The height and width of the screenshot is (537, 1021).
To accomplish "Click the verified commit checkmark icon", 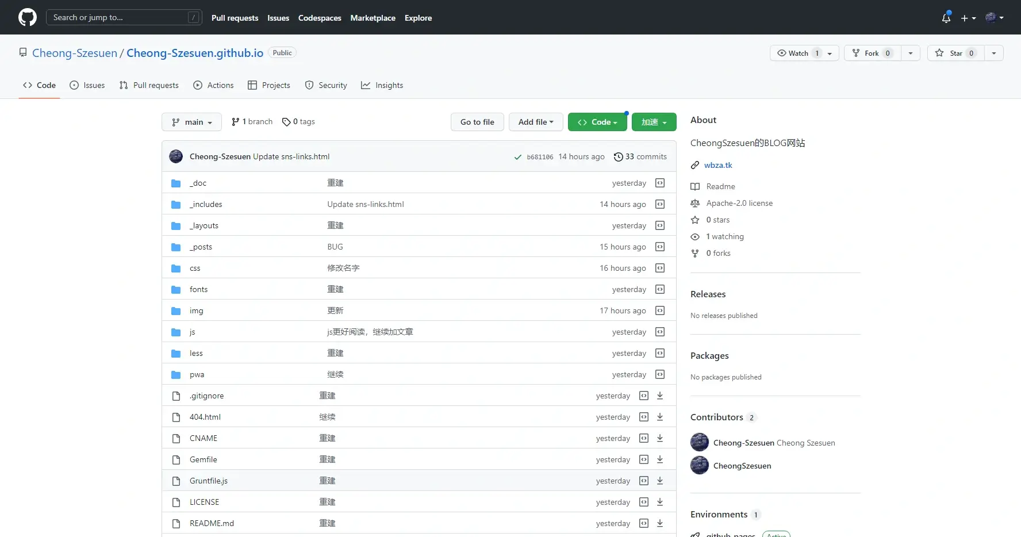I will click(517, 156).
